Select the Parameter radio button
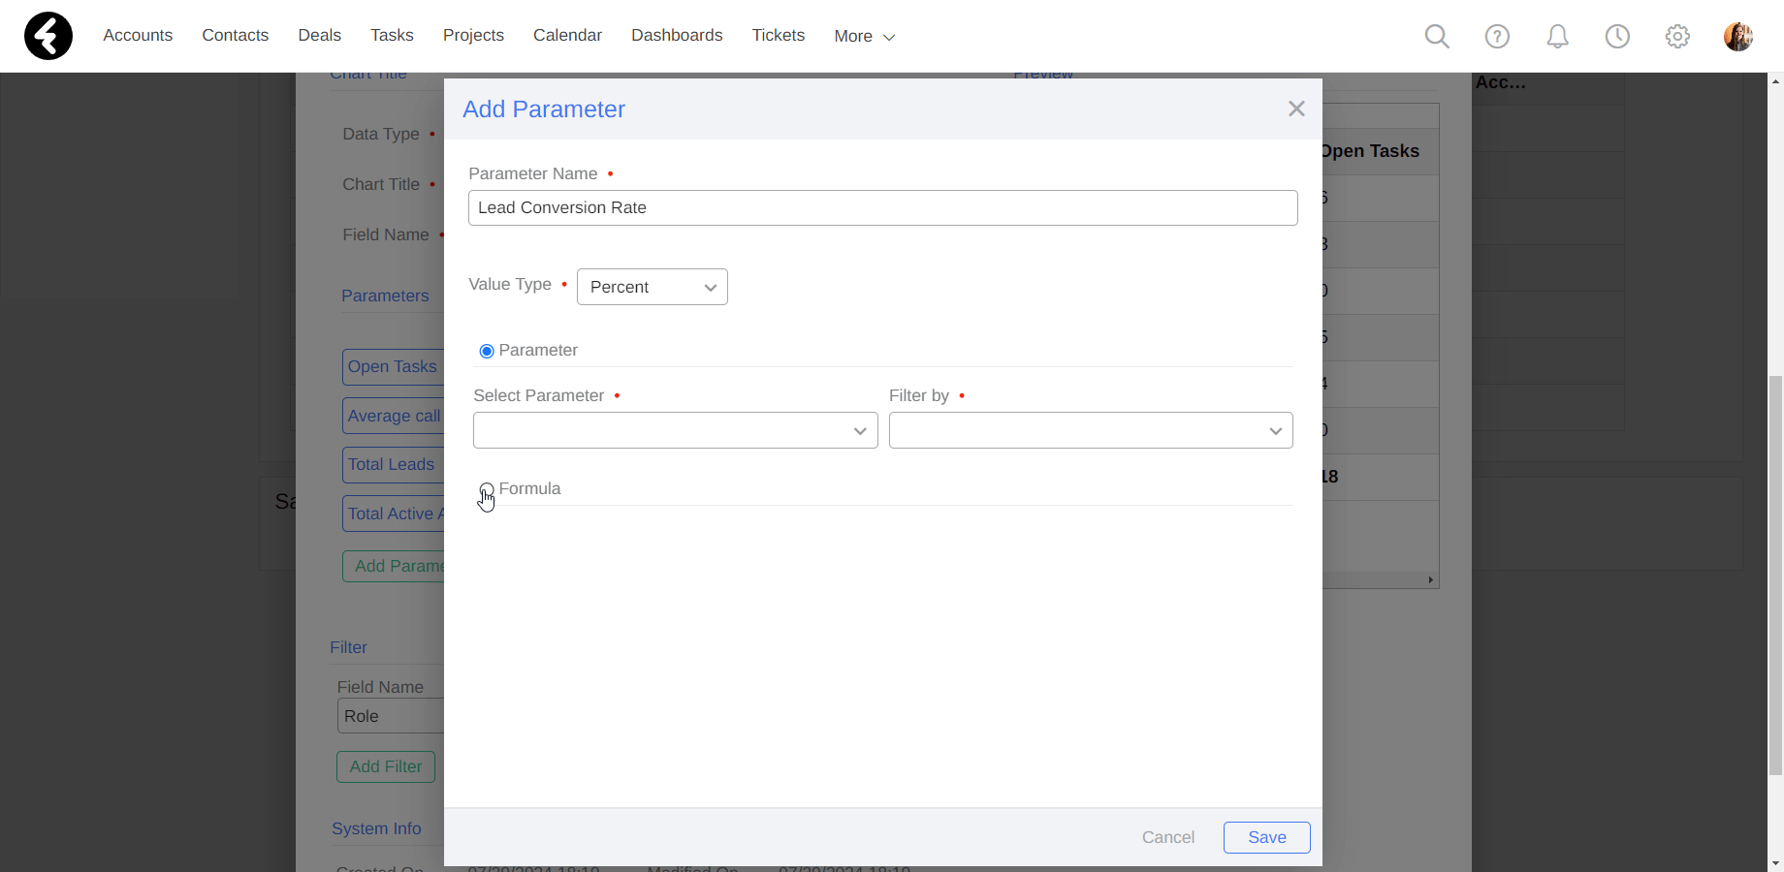 pyautogui.click(x=487, y=351)
